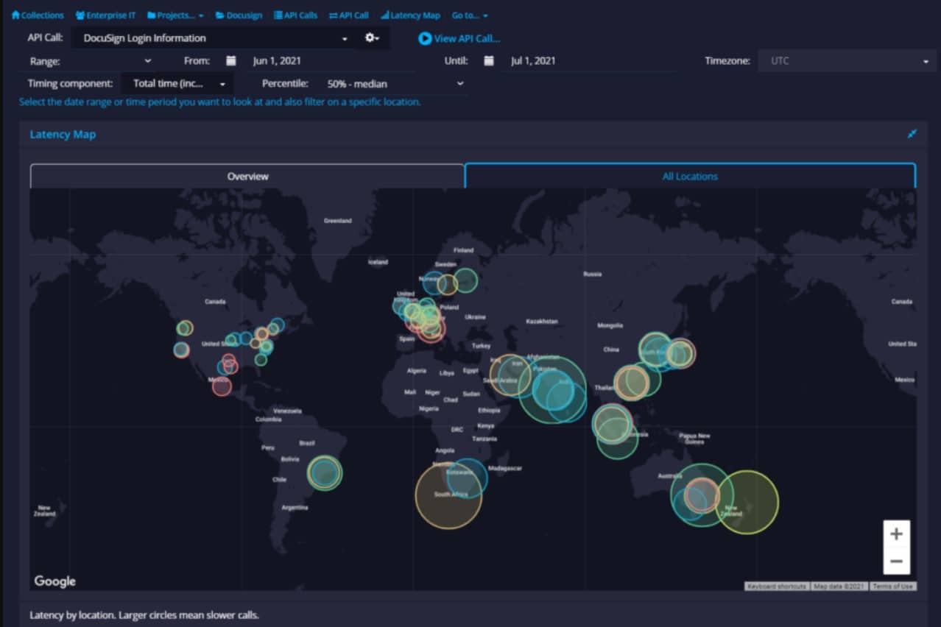Click the Saudi Arabia latency circle
This screenshot has width=941, height=627.
510,375
